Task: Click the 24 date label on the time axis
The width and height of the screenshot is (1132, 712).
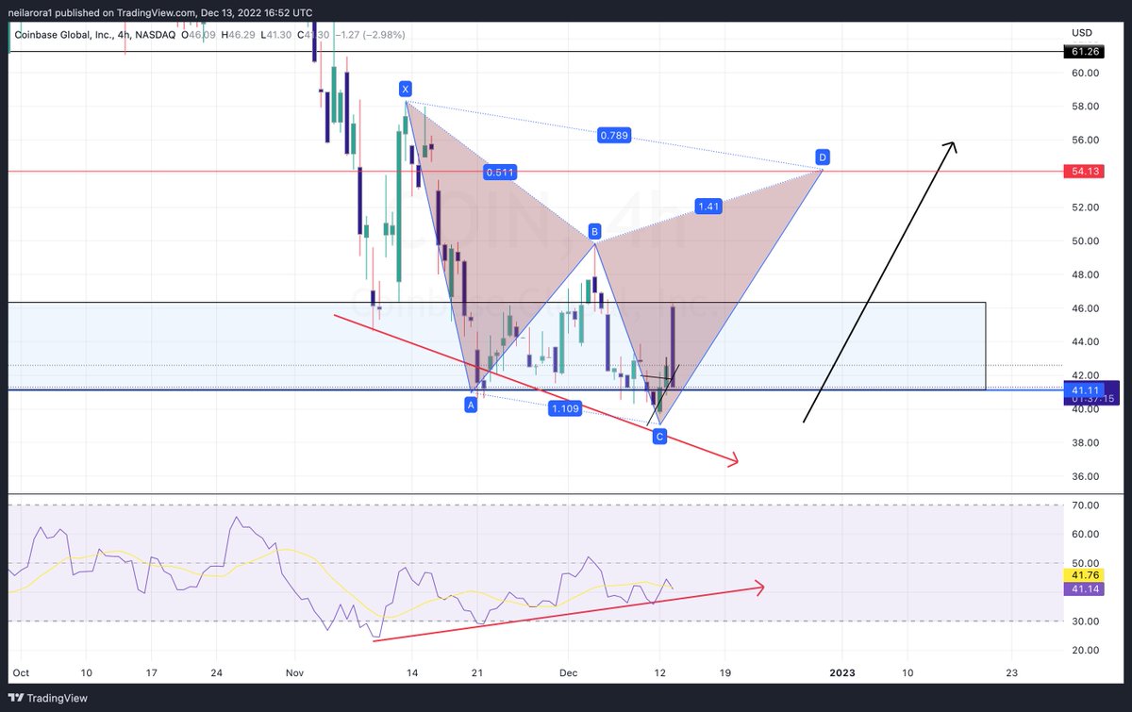Action: (x=216, y=672)
